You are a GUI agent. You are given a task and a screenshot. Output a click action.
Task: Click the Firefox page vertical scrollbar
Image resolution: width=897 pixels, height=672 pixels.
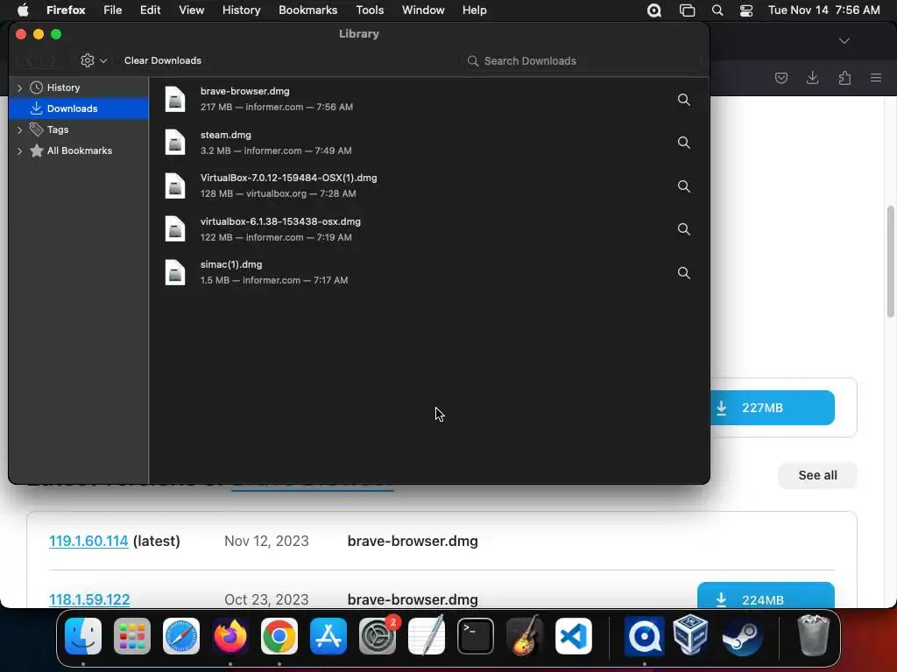pos(890,261)
